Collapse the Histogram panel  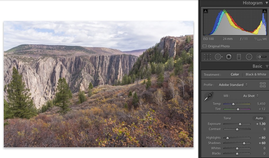267,3
